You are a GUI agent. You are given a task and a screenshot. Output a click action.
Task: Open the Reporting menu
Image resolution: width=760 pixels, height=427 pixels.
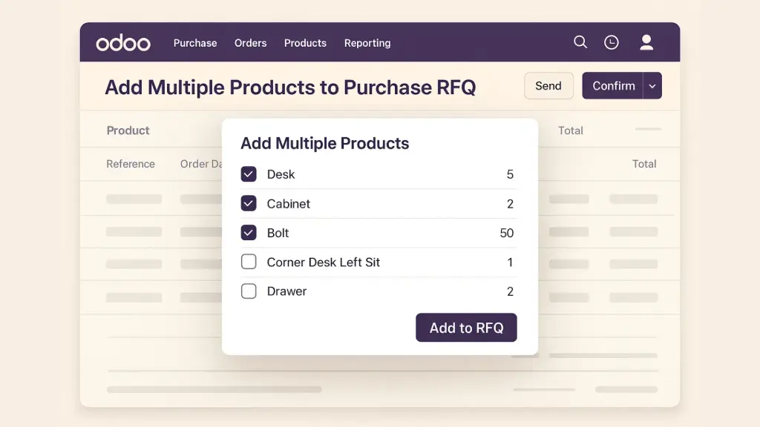pos(367,43)
